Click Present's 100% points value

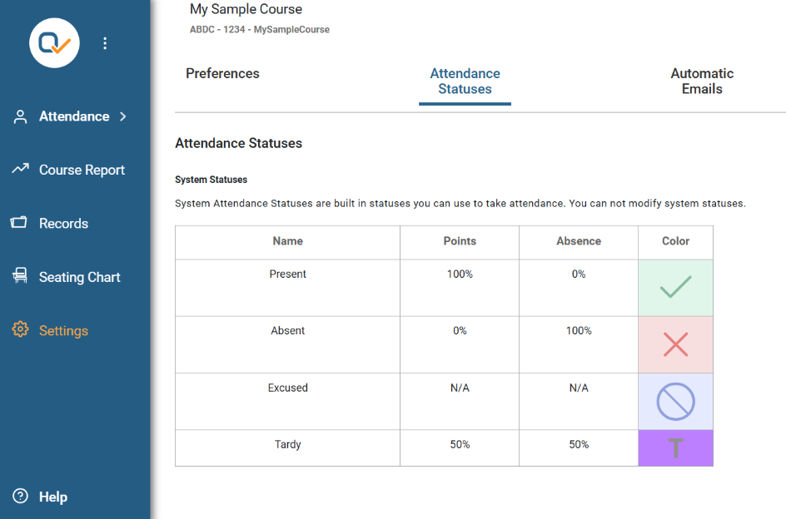click(x=460, y=274)
